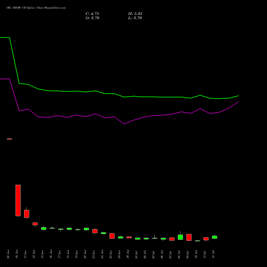Click the purple moving average line

point(124,123)
